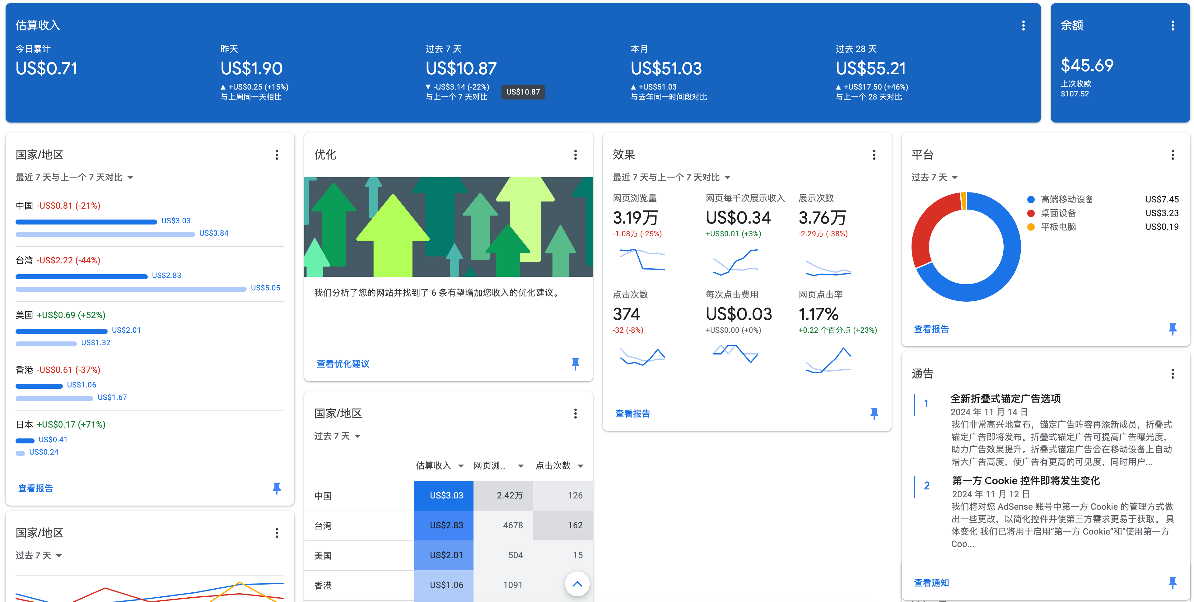Viewport: 1194px width, 602px height.
Task: Open the 估算收入 card's three-dot menu
Action: point(1024,25)
